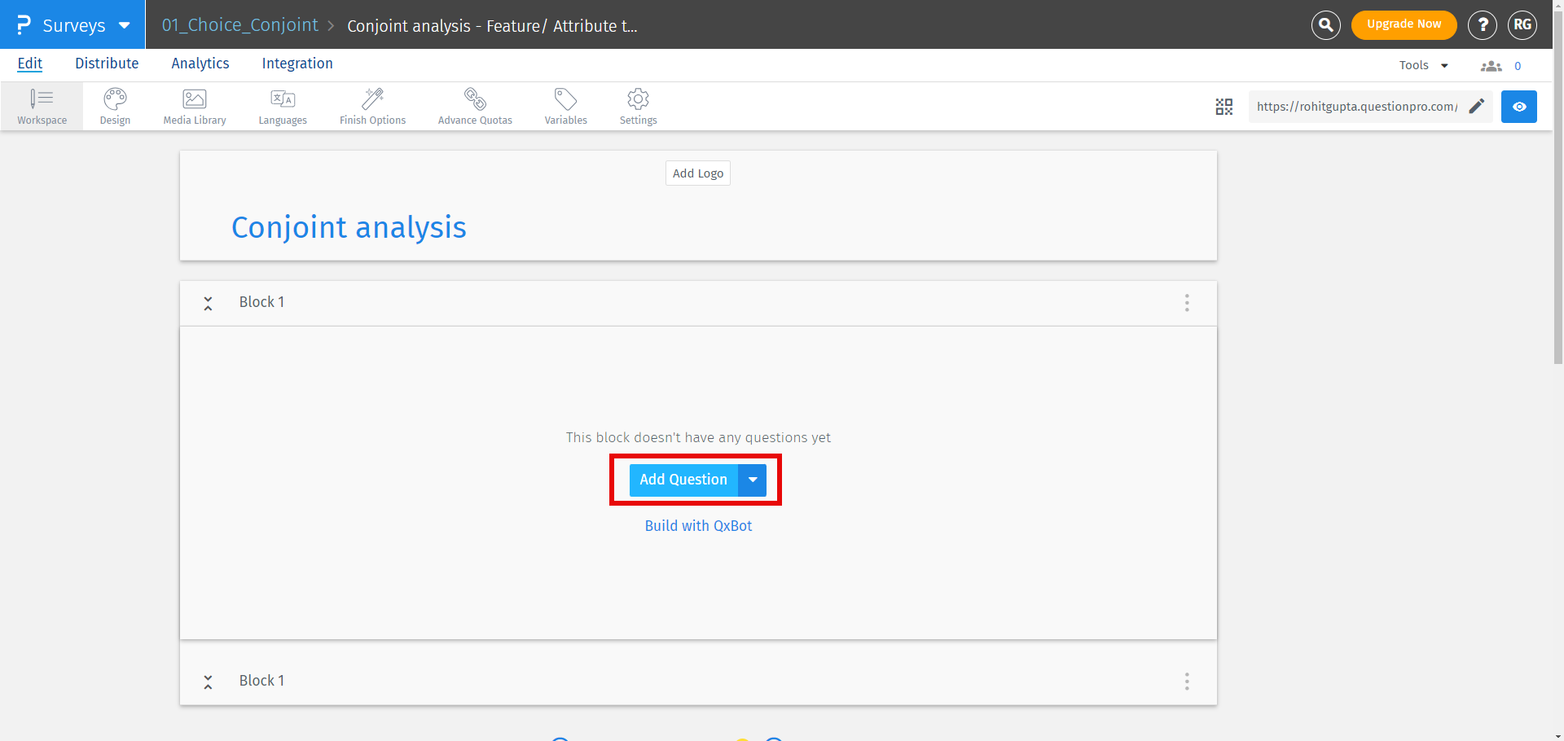Switch to the Edit tab
1564x741 pixels.
30,64
